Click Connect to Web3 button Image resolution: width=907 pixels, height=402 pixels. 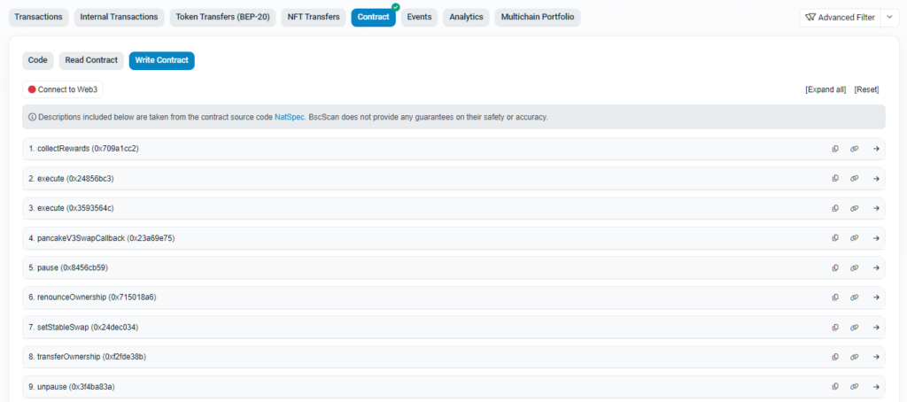coord(63,89)
